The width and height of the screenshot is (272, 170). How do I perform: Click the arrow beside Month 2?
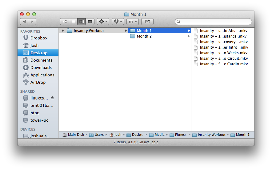tap(189, 36)
